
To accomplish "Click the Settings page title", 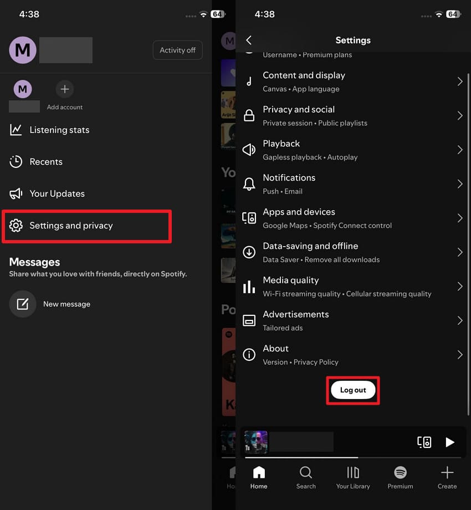I will click(353, 40).
